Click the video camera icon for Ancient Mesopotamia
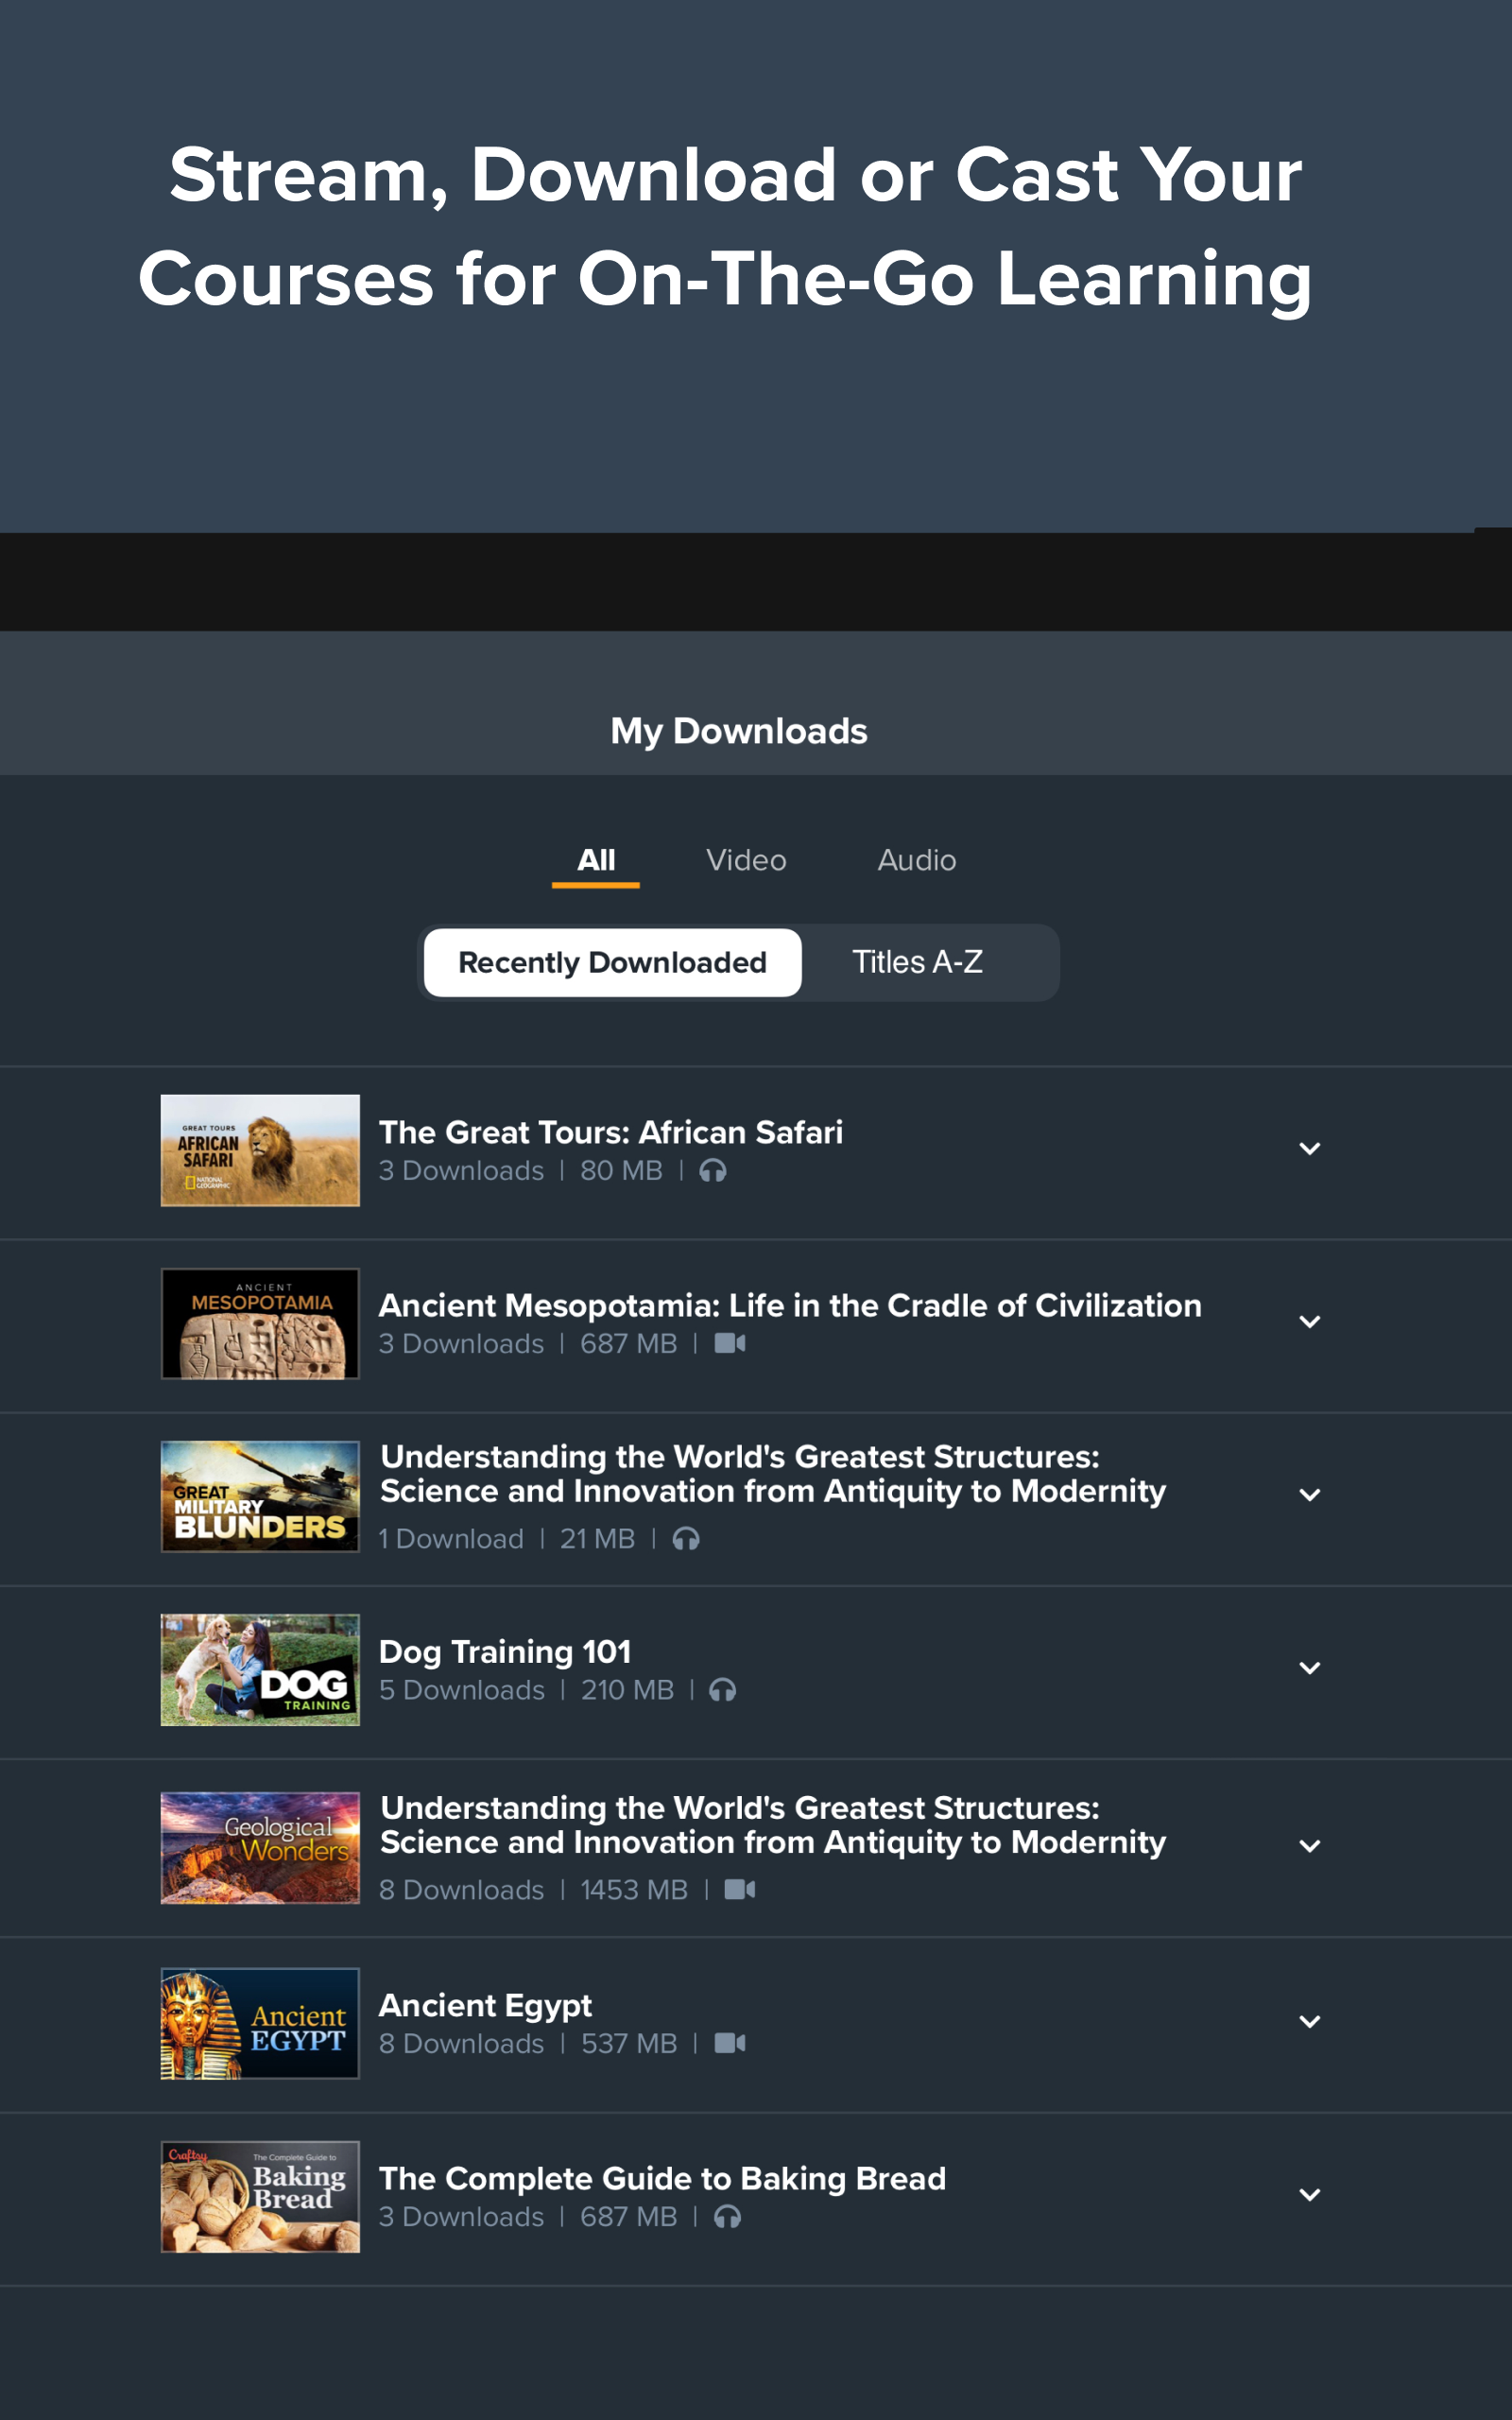 pos(730,1343)
